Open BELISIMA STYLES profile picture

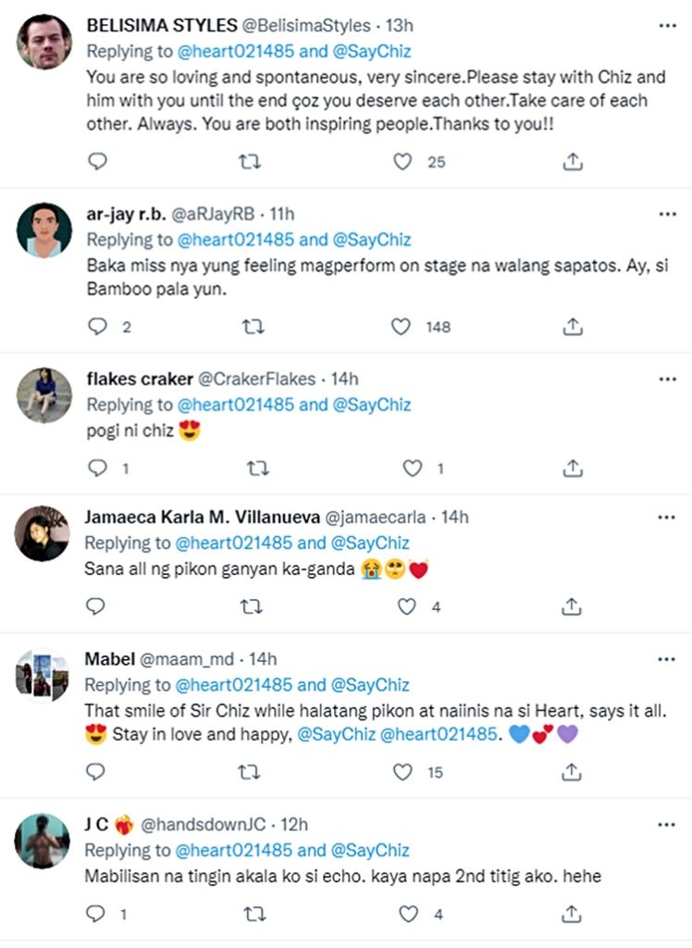pyautogui.click(x=44, y=43)
